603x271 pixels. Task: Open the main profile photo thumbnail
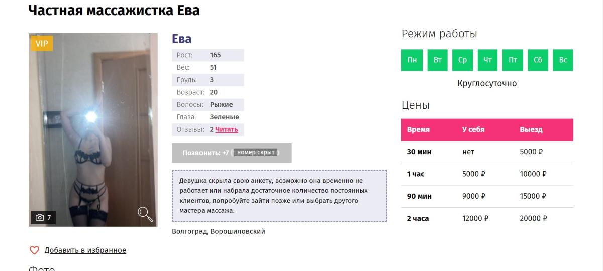pos(93,129)
